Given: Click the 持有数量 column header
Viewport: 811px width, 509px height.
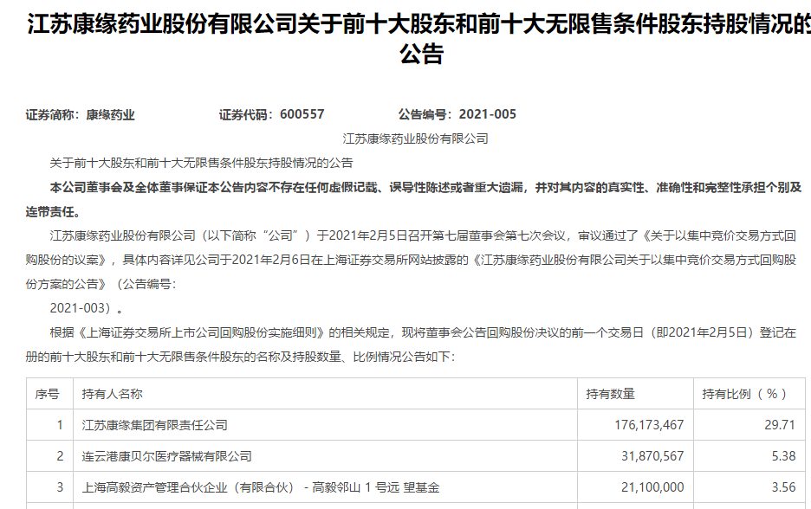Looking at the screenshot, I should pos(636,394).
